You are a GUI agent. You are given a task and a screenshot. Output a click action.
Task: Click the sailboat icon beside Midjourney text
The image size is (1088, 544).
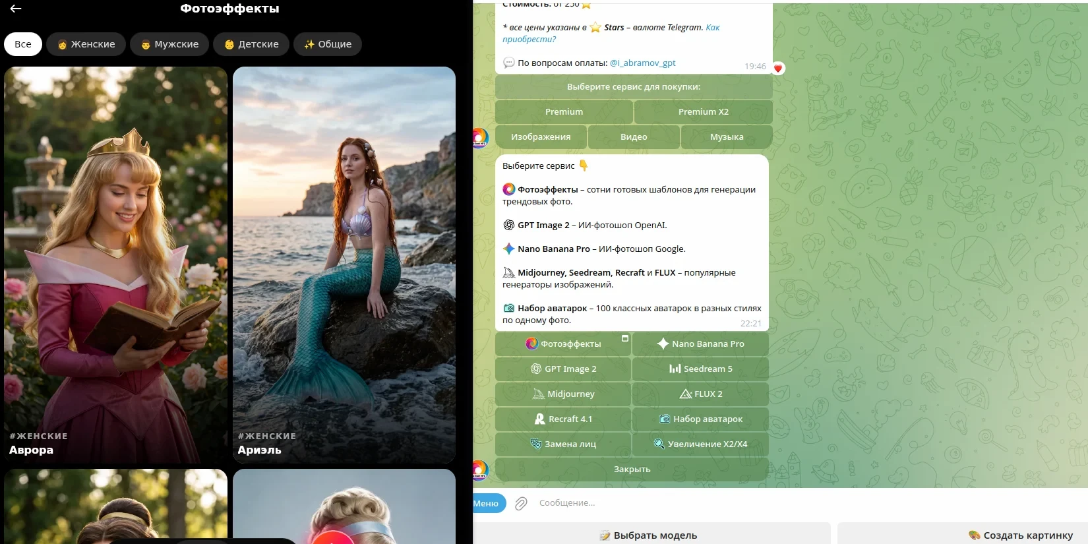click(x=508, y=272)
